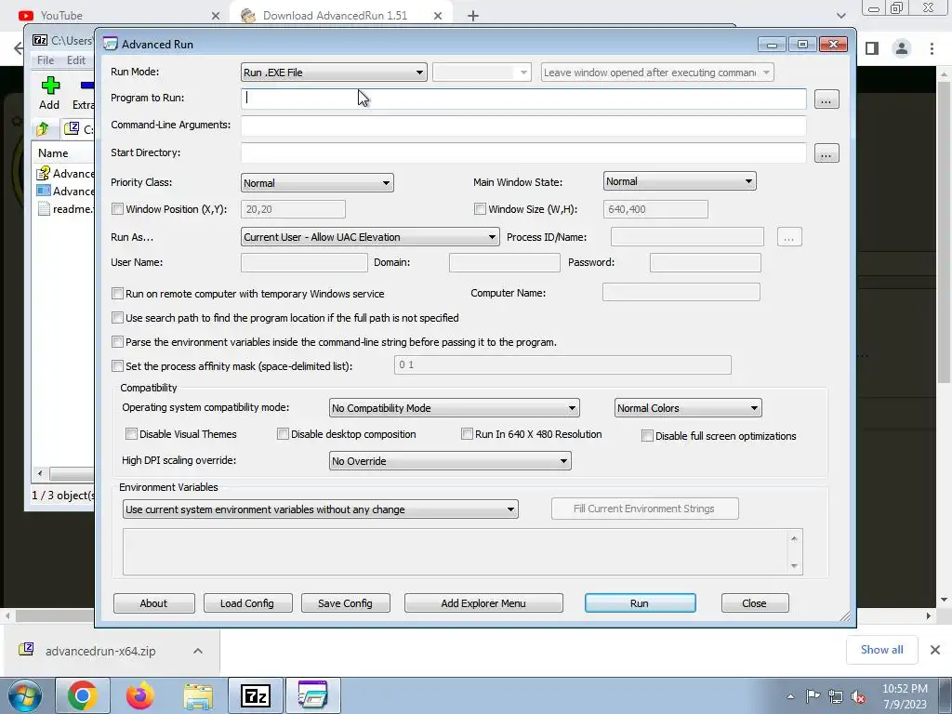The image size is (952, 714).
Task: Open Main Window State dropdown
Action: point(680,181)
